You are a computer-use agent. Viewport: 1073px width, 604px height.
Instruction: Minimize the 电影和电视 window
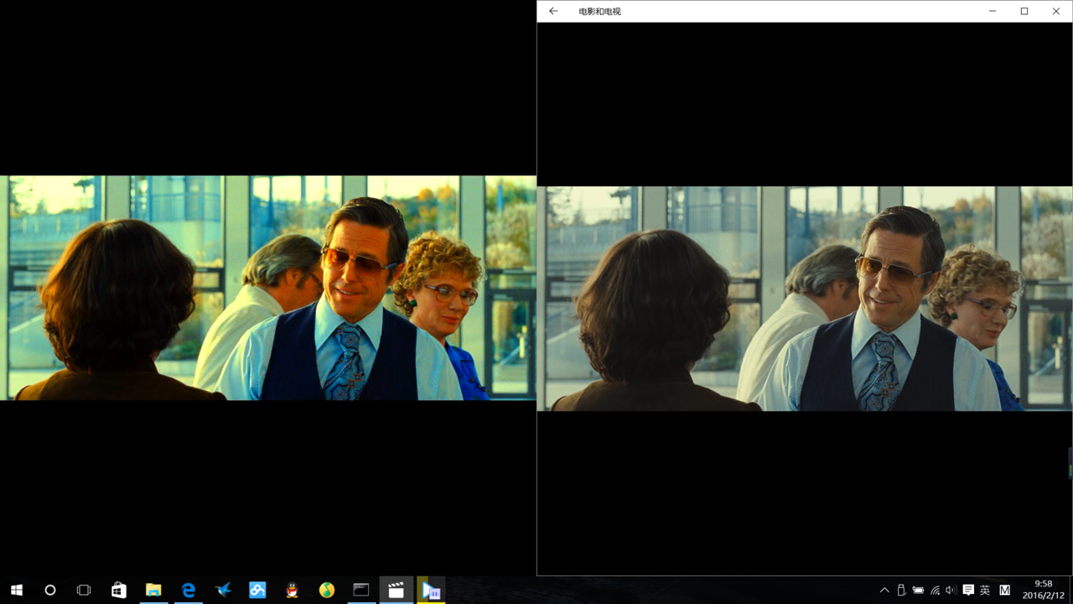[993, 12]
